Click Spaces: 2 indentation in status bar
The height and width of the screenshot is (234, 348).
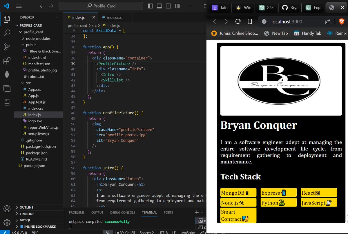pyautogui.click(x=146, y=232)
